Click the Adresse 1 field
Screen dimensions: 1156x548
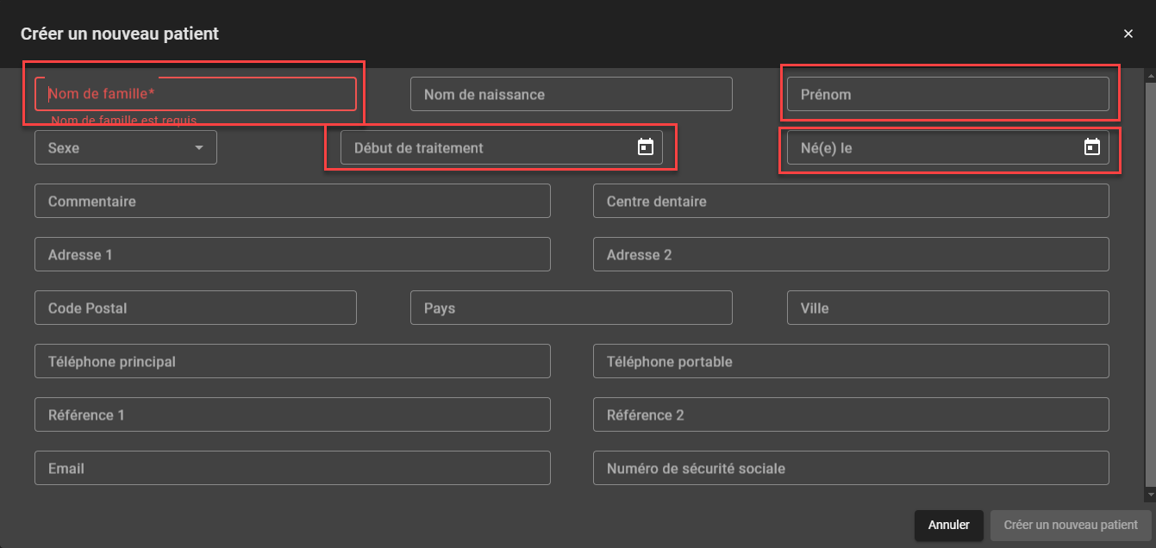pyautogui.click(x=292, y=254)
